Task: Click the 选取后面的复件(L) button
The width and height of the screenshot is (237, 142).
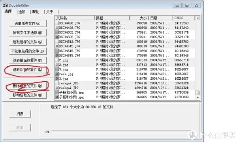Action: coord(28,70)
